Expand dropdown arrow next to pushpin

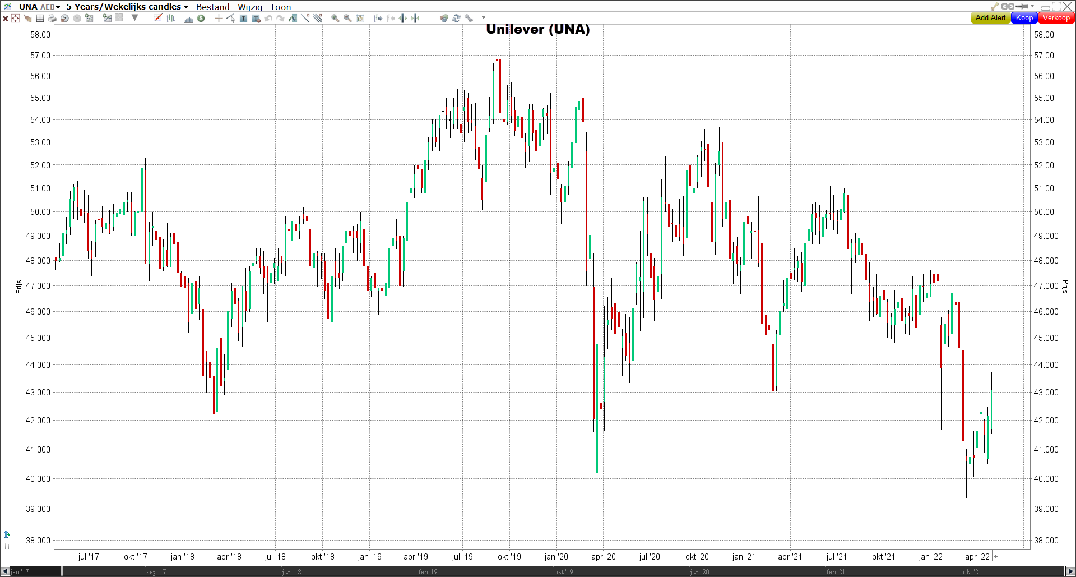1032,6
